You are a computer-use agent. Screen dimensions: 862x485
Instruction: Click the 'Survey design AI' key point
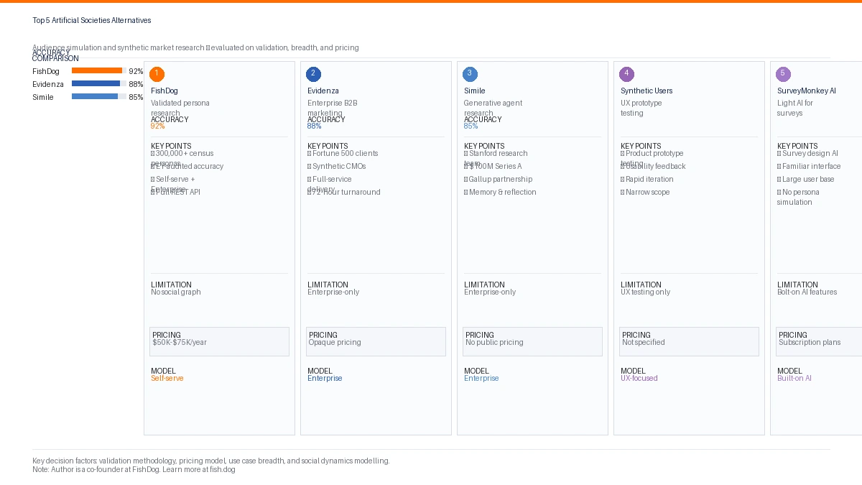807,154
